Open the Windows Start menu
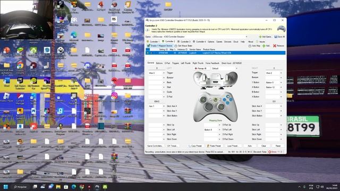 (x=6, y=187)
